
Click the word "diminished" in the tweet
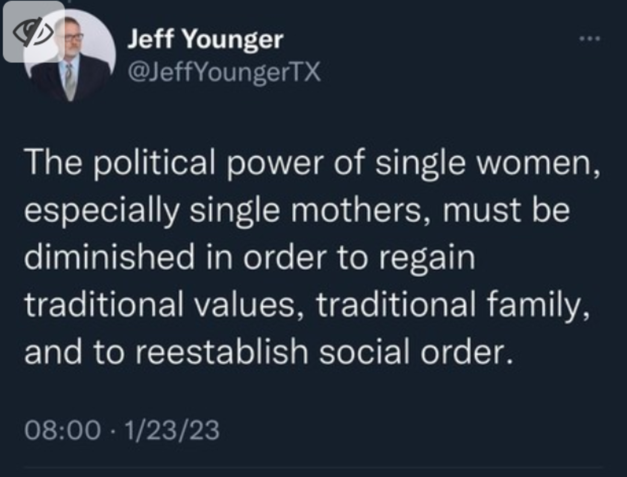tap(109, 258)
